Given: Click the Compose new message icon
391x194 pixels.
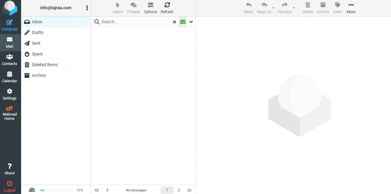Looking at the screenshot, I should [x=10, y=23].
